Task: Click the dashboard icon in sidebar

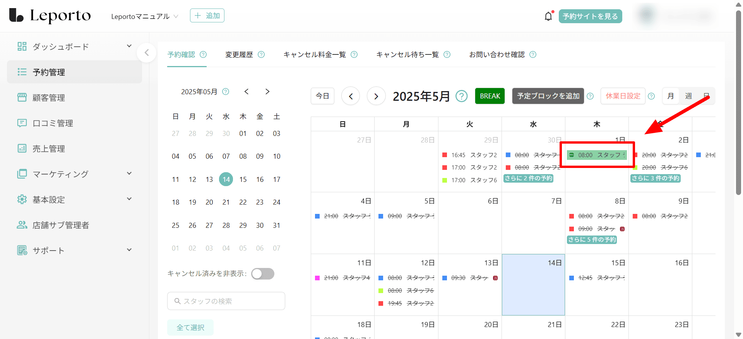Action: click(22, 46)
